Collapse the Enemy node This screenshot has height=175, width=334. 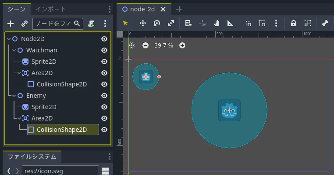point(14,96)
